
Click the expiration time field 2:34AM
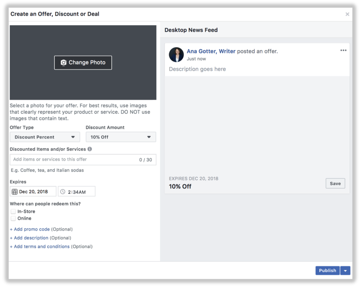(x=77, y=192)
